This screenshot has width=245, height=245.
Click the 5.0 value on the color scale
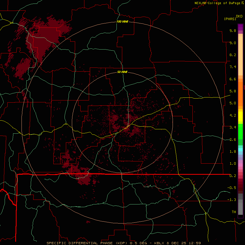coord(233,103)
